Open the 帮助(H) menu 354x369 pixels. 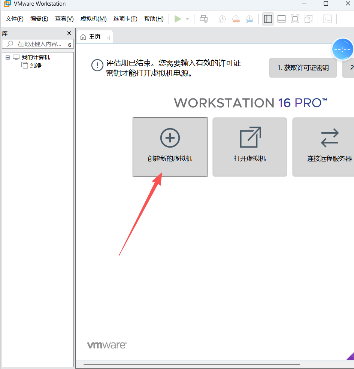[154, 19]
